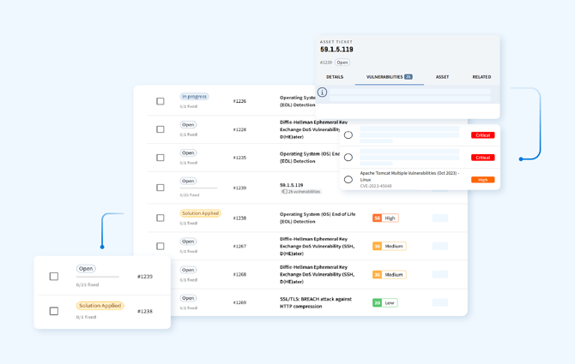Select the first Critical vulnerability radio button
The height and width of the screenshot is (364, 575).
click(348, 135)
